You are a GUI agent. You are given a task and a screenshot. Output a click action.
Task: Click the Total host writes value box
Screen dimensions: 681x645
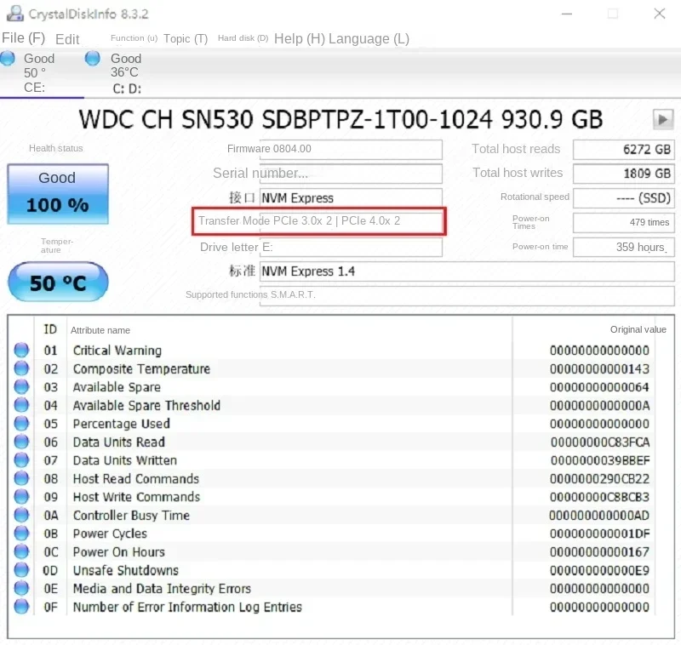pos(624,174)
